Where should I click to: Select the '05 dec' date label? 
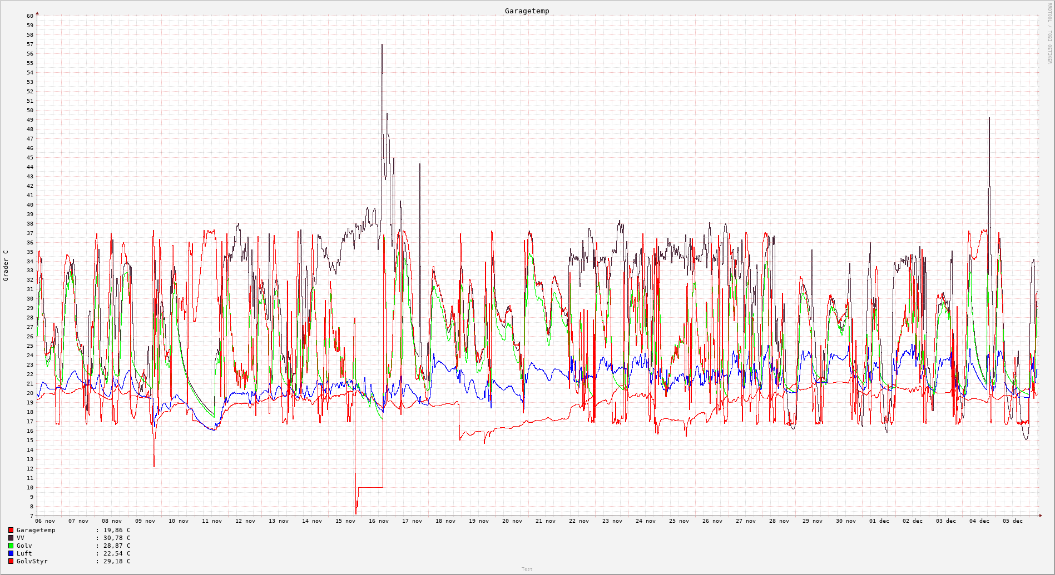click(x=1013, y=521)
